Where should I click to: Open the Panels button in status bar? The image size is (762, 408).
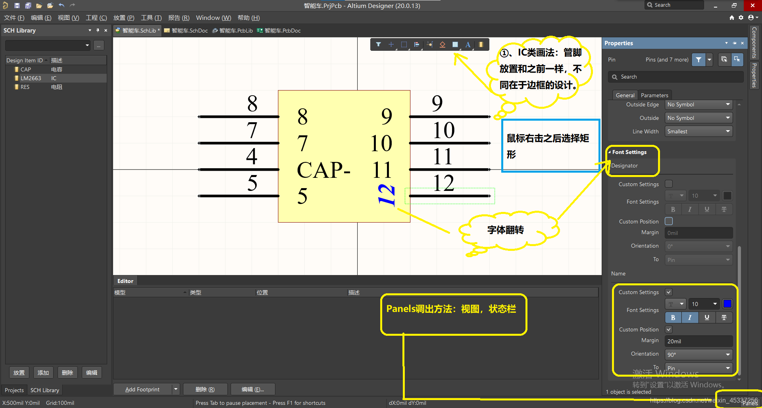[750, 403]
